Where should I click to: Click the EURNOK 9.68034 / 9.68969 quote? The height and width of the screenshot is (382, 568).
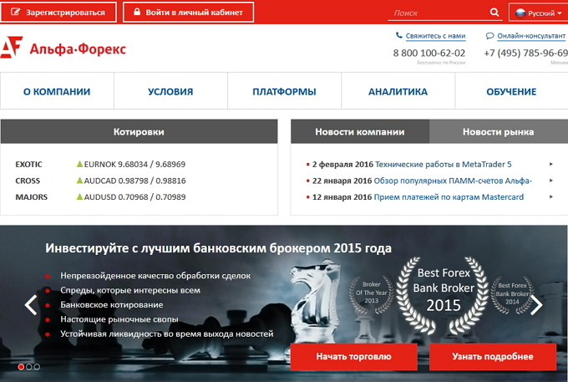(x=134, y=164)
